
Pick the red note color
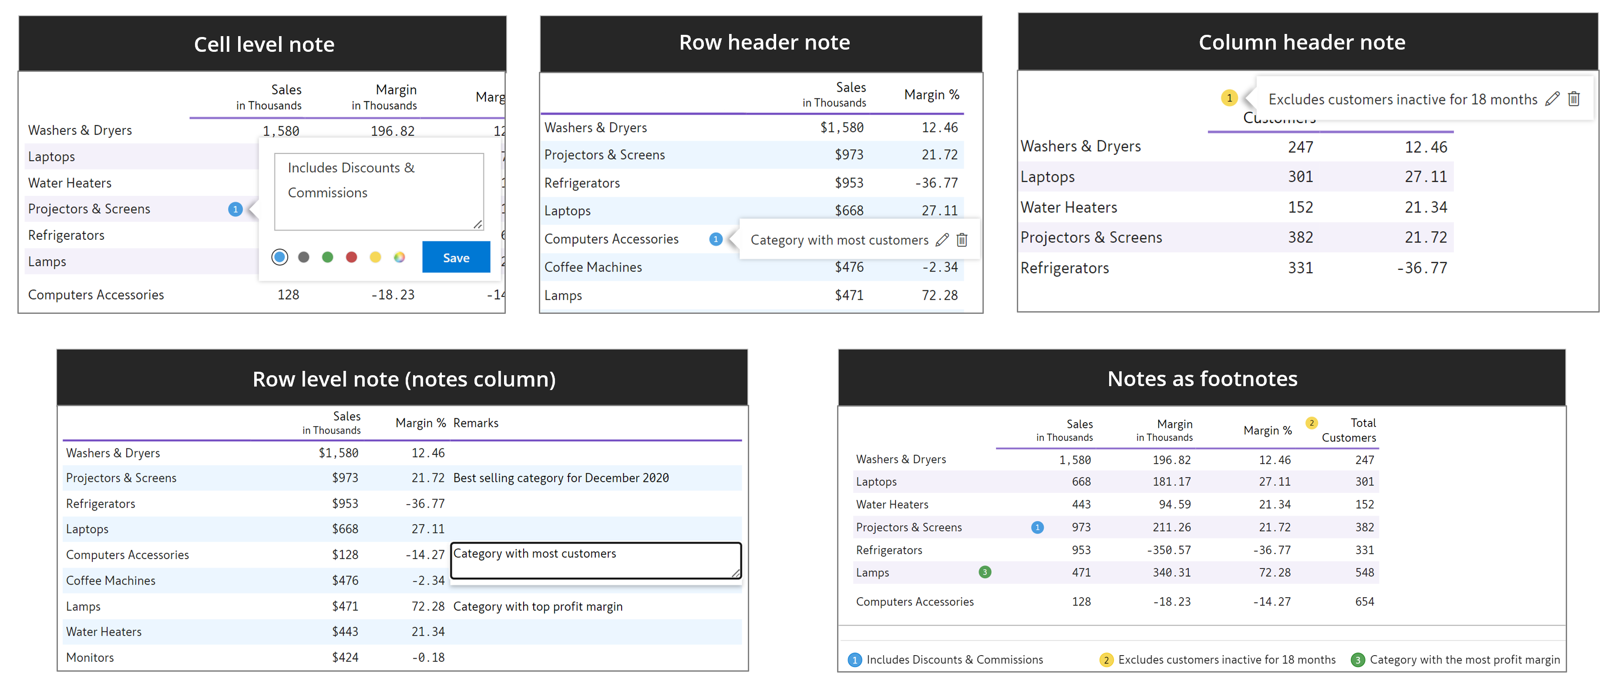coord(352,257)
